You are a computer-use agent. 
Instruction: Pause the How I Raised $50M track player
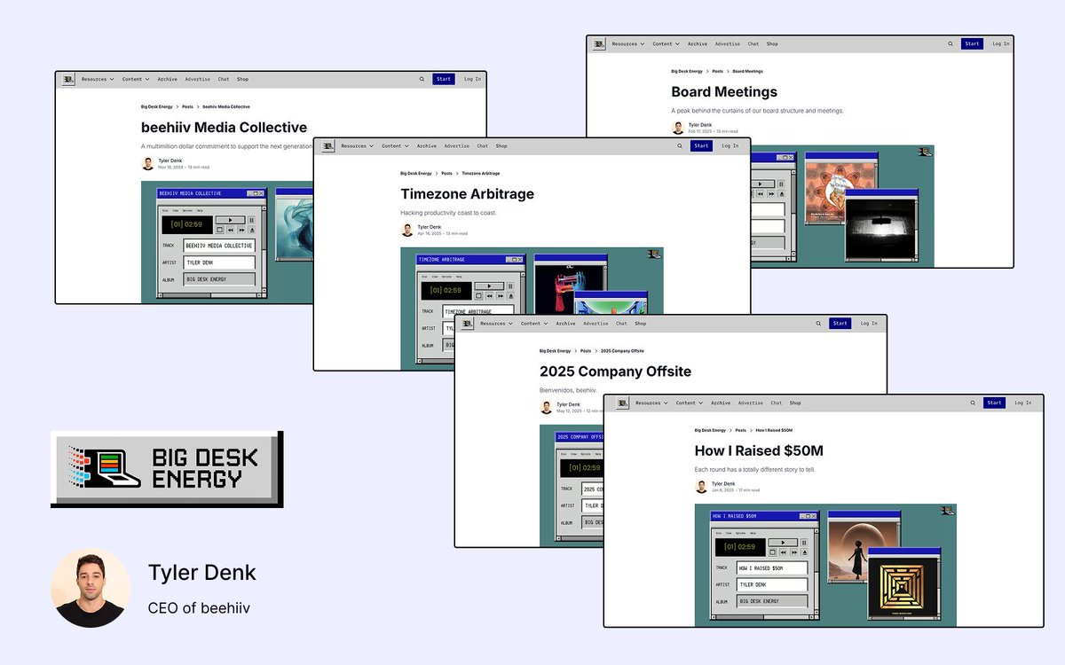[x=804, y=543]
